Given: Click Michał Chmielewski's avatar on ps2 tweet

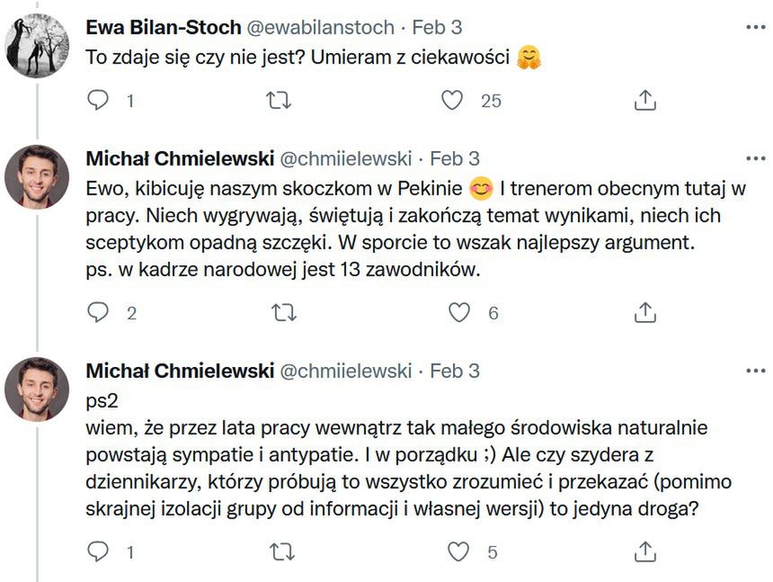Looking at the screenshot, I should (x=37, y=389).
